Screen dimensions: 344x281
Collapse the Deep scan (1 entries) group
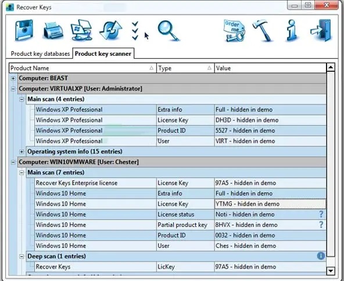(21, 256)
